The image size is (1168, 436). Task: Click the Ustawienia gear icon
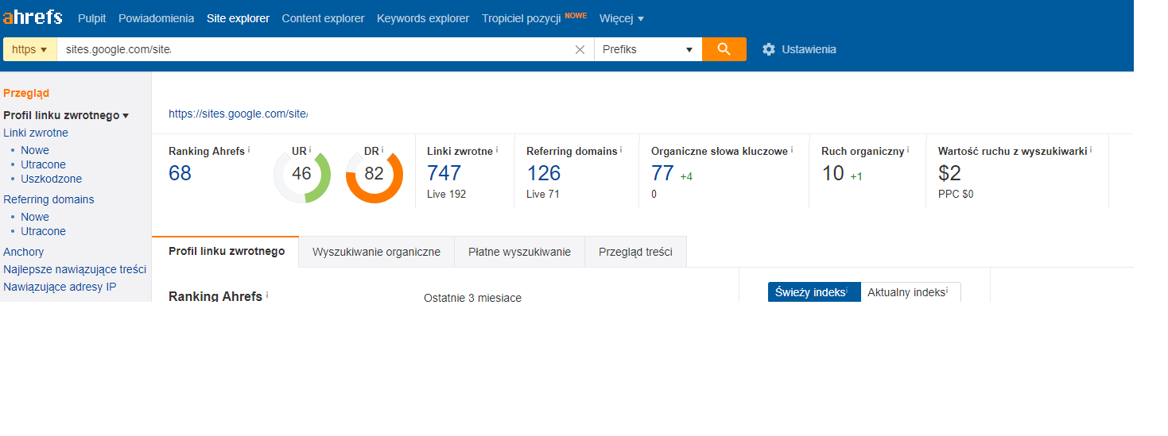tap(768, 49)
